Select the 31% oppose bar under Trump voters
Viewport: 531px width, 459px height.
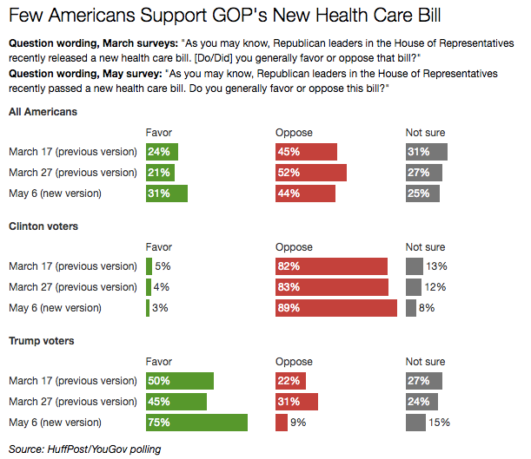[296, 402]
